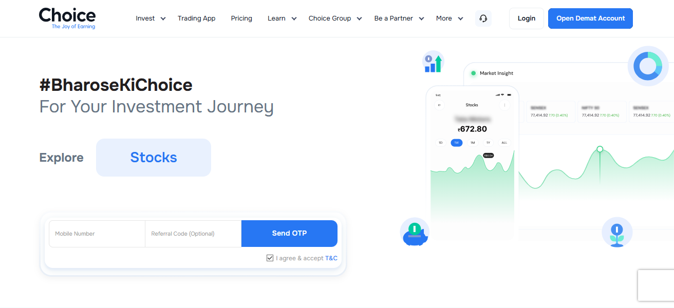Click the Send OTP button

click(x=289, y=234)
